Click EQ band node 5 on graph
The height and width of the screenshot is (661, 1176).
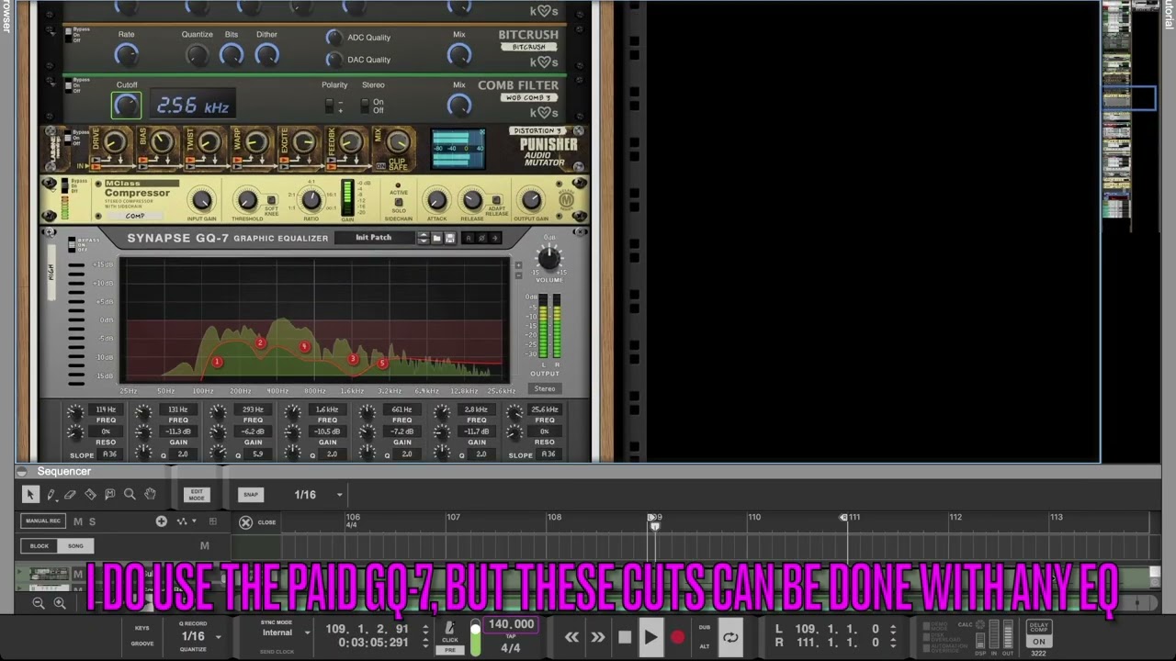[x=382, y=364]
